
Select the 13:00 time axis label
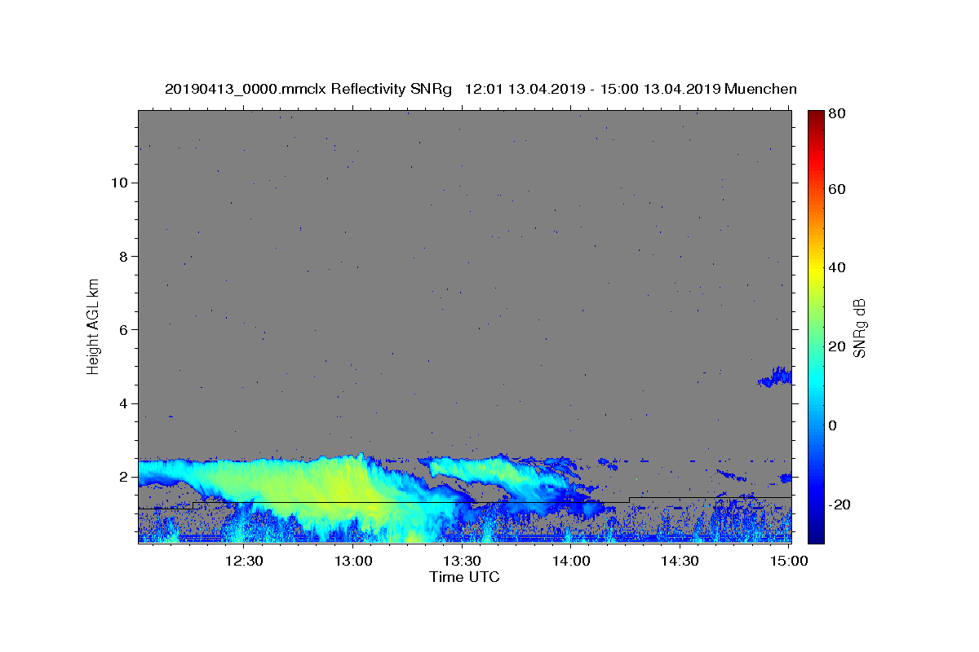[x=353, y=561]
